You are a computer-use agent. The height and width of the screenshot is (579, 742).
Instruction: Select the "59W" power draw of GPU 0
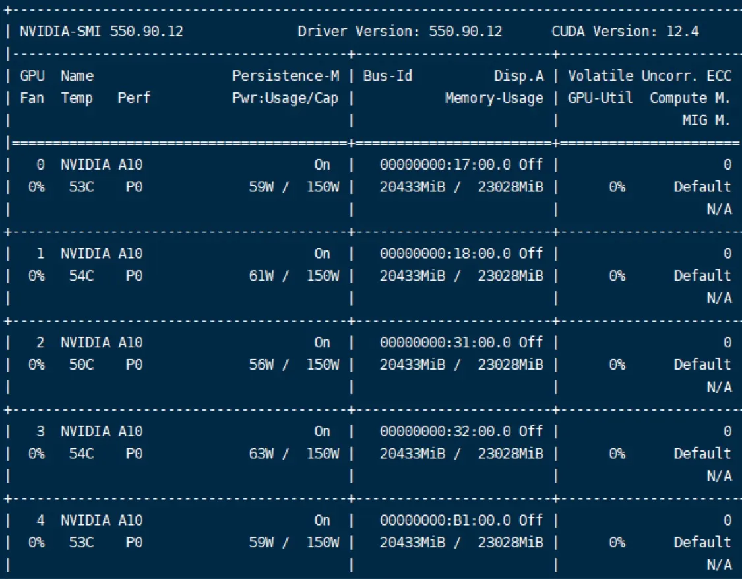262,187
